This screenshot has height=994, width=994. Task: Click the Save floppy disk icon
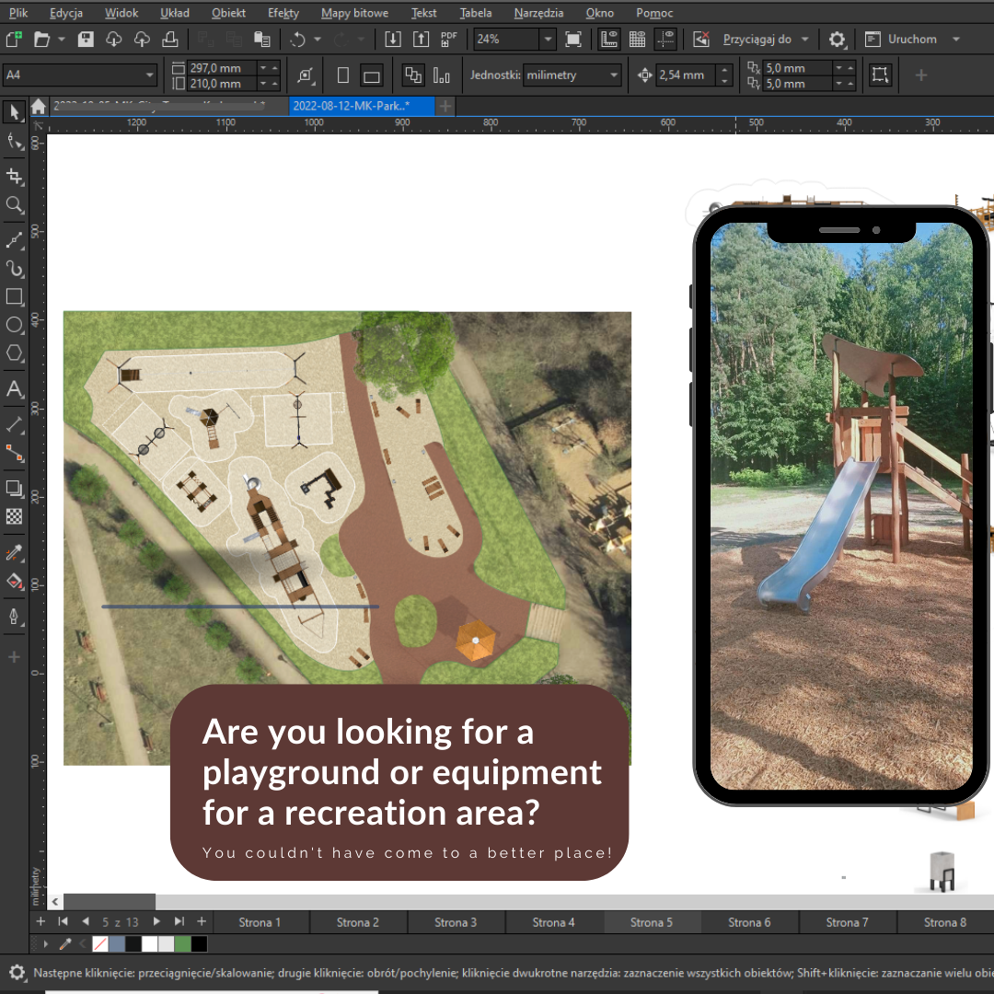click(x=86, y=40)
